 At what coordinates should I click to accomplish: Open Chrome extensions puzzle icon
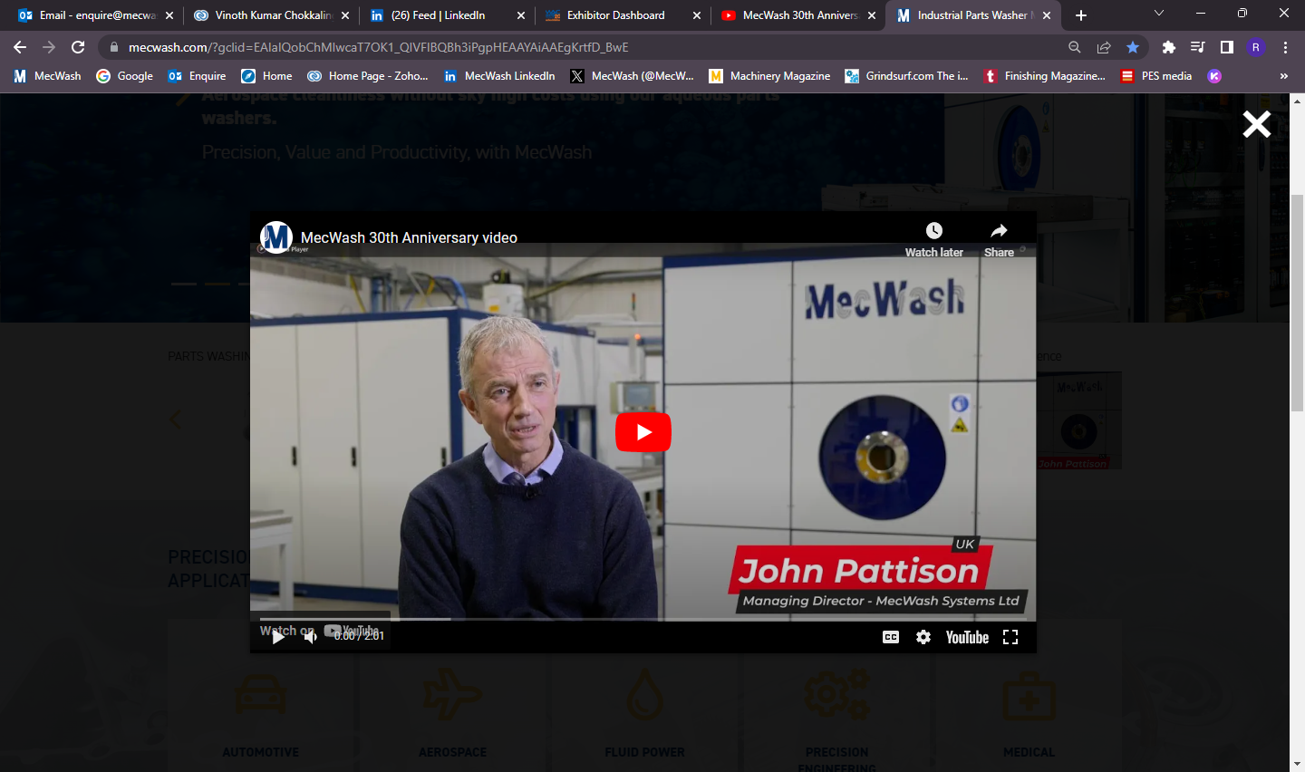pyautogui.click(x=1168, y=47)
